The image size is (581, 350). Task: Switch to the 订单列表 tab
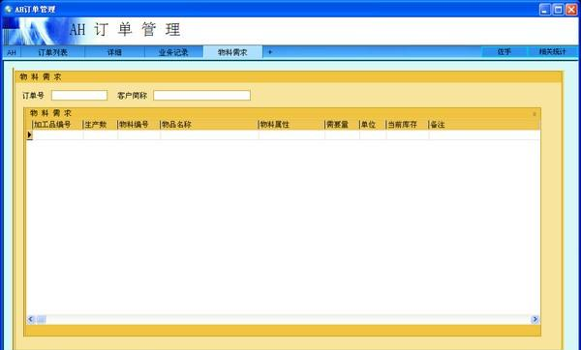pyautogui.click(x=53, y=52)
